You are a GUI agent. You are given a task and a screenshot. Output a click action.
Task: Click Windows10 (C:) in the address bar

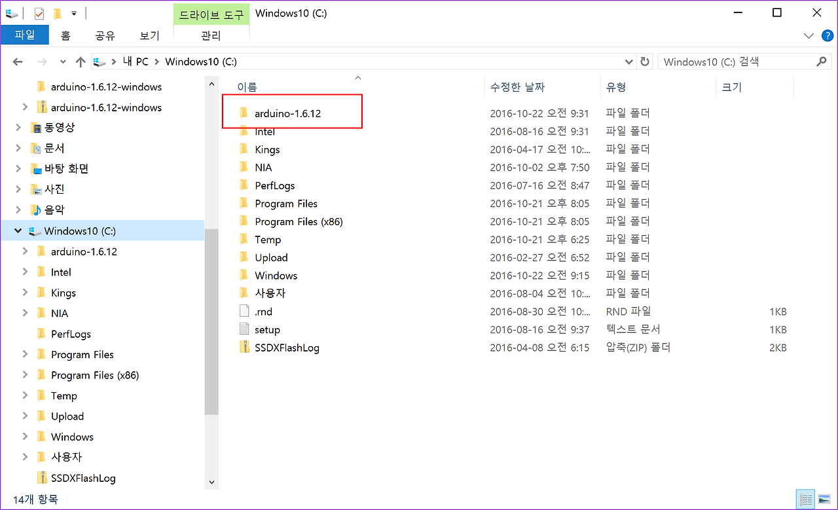pos(201,62)
